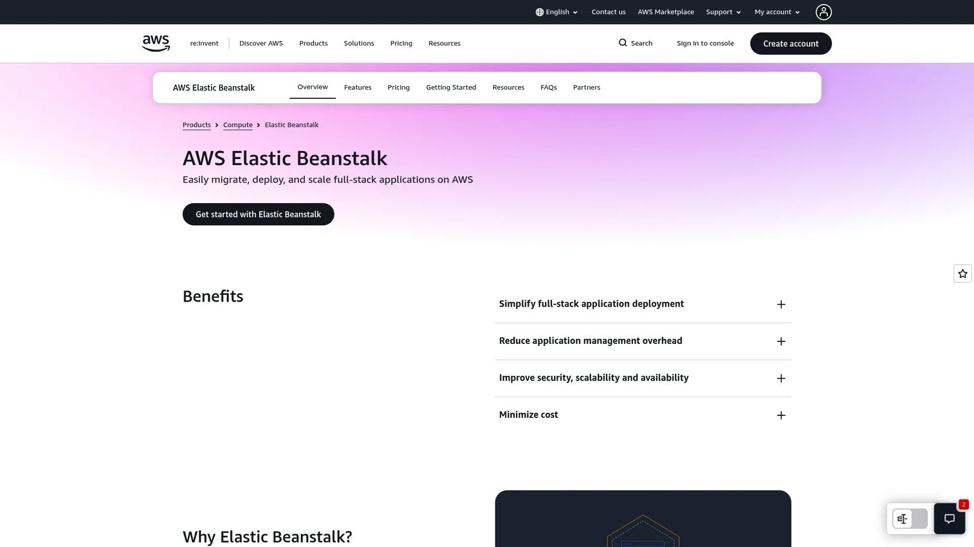974x547 pixels.
Task: Click the Compute breadcrumb link
Action: [x=238, y=125]
